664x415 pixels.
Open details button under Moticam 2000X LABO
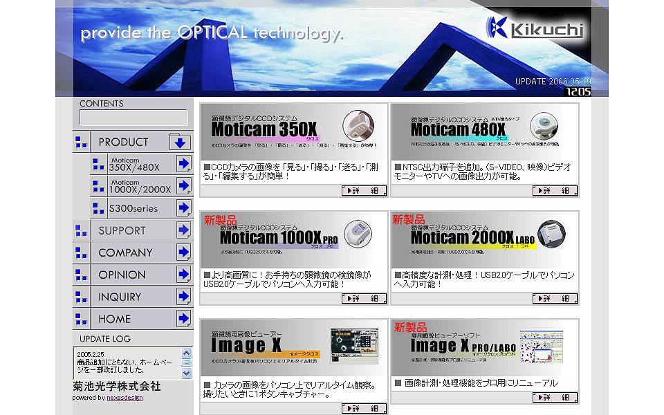pos(555,299)
